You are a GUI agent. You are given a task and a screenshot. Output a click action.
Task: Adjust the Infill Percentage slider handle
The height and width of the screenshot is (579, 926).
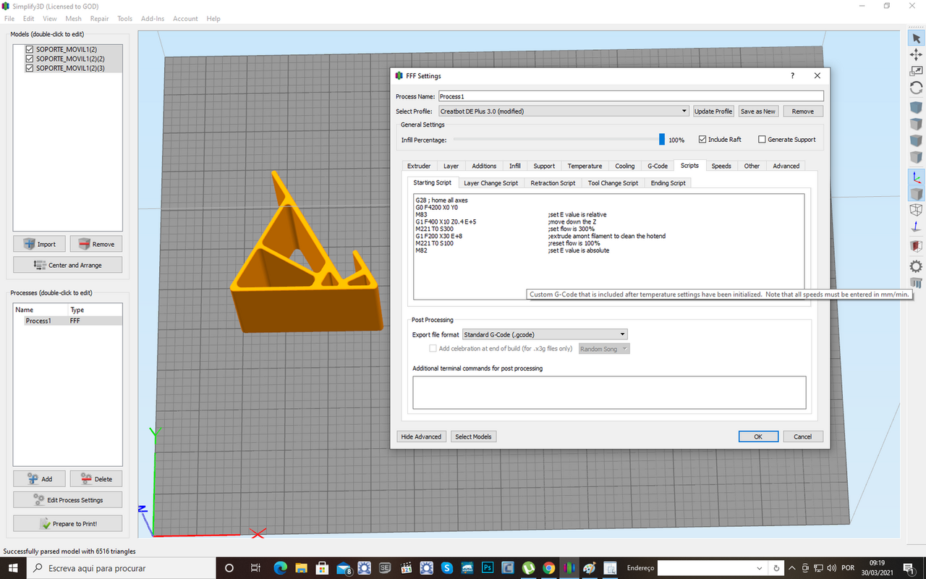(x=661, y=139)
